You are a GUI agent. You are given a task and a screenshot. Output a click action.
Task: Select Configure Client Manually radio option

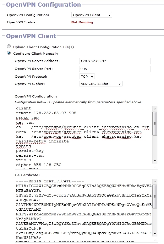tap(9, 53)
